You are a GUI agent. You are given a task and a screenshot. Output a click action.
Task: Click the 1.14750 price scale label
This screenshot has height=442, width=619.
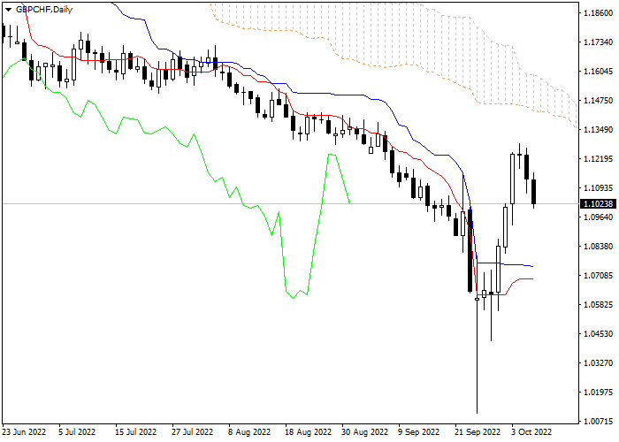[x=599, y=101]
